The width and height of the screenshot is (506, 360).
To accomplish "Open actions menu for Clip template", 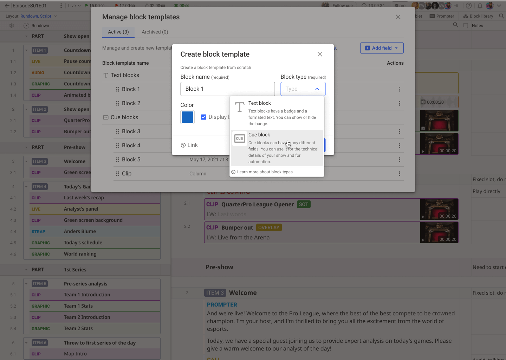I will coord(400,174).
